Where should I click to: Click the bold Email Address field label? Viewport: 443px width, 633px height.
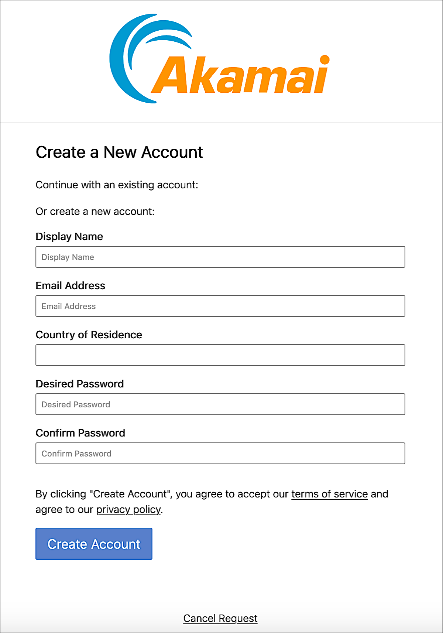[71, 286]
